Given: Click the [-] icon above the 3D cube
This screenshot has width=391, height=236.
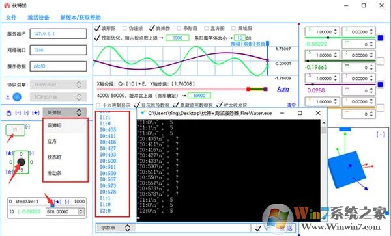Looking at the screenshot, I should pyautogui.click(x=381, y=135).
